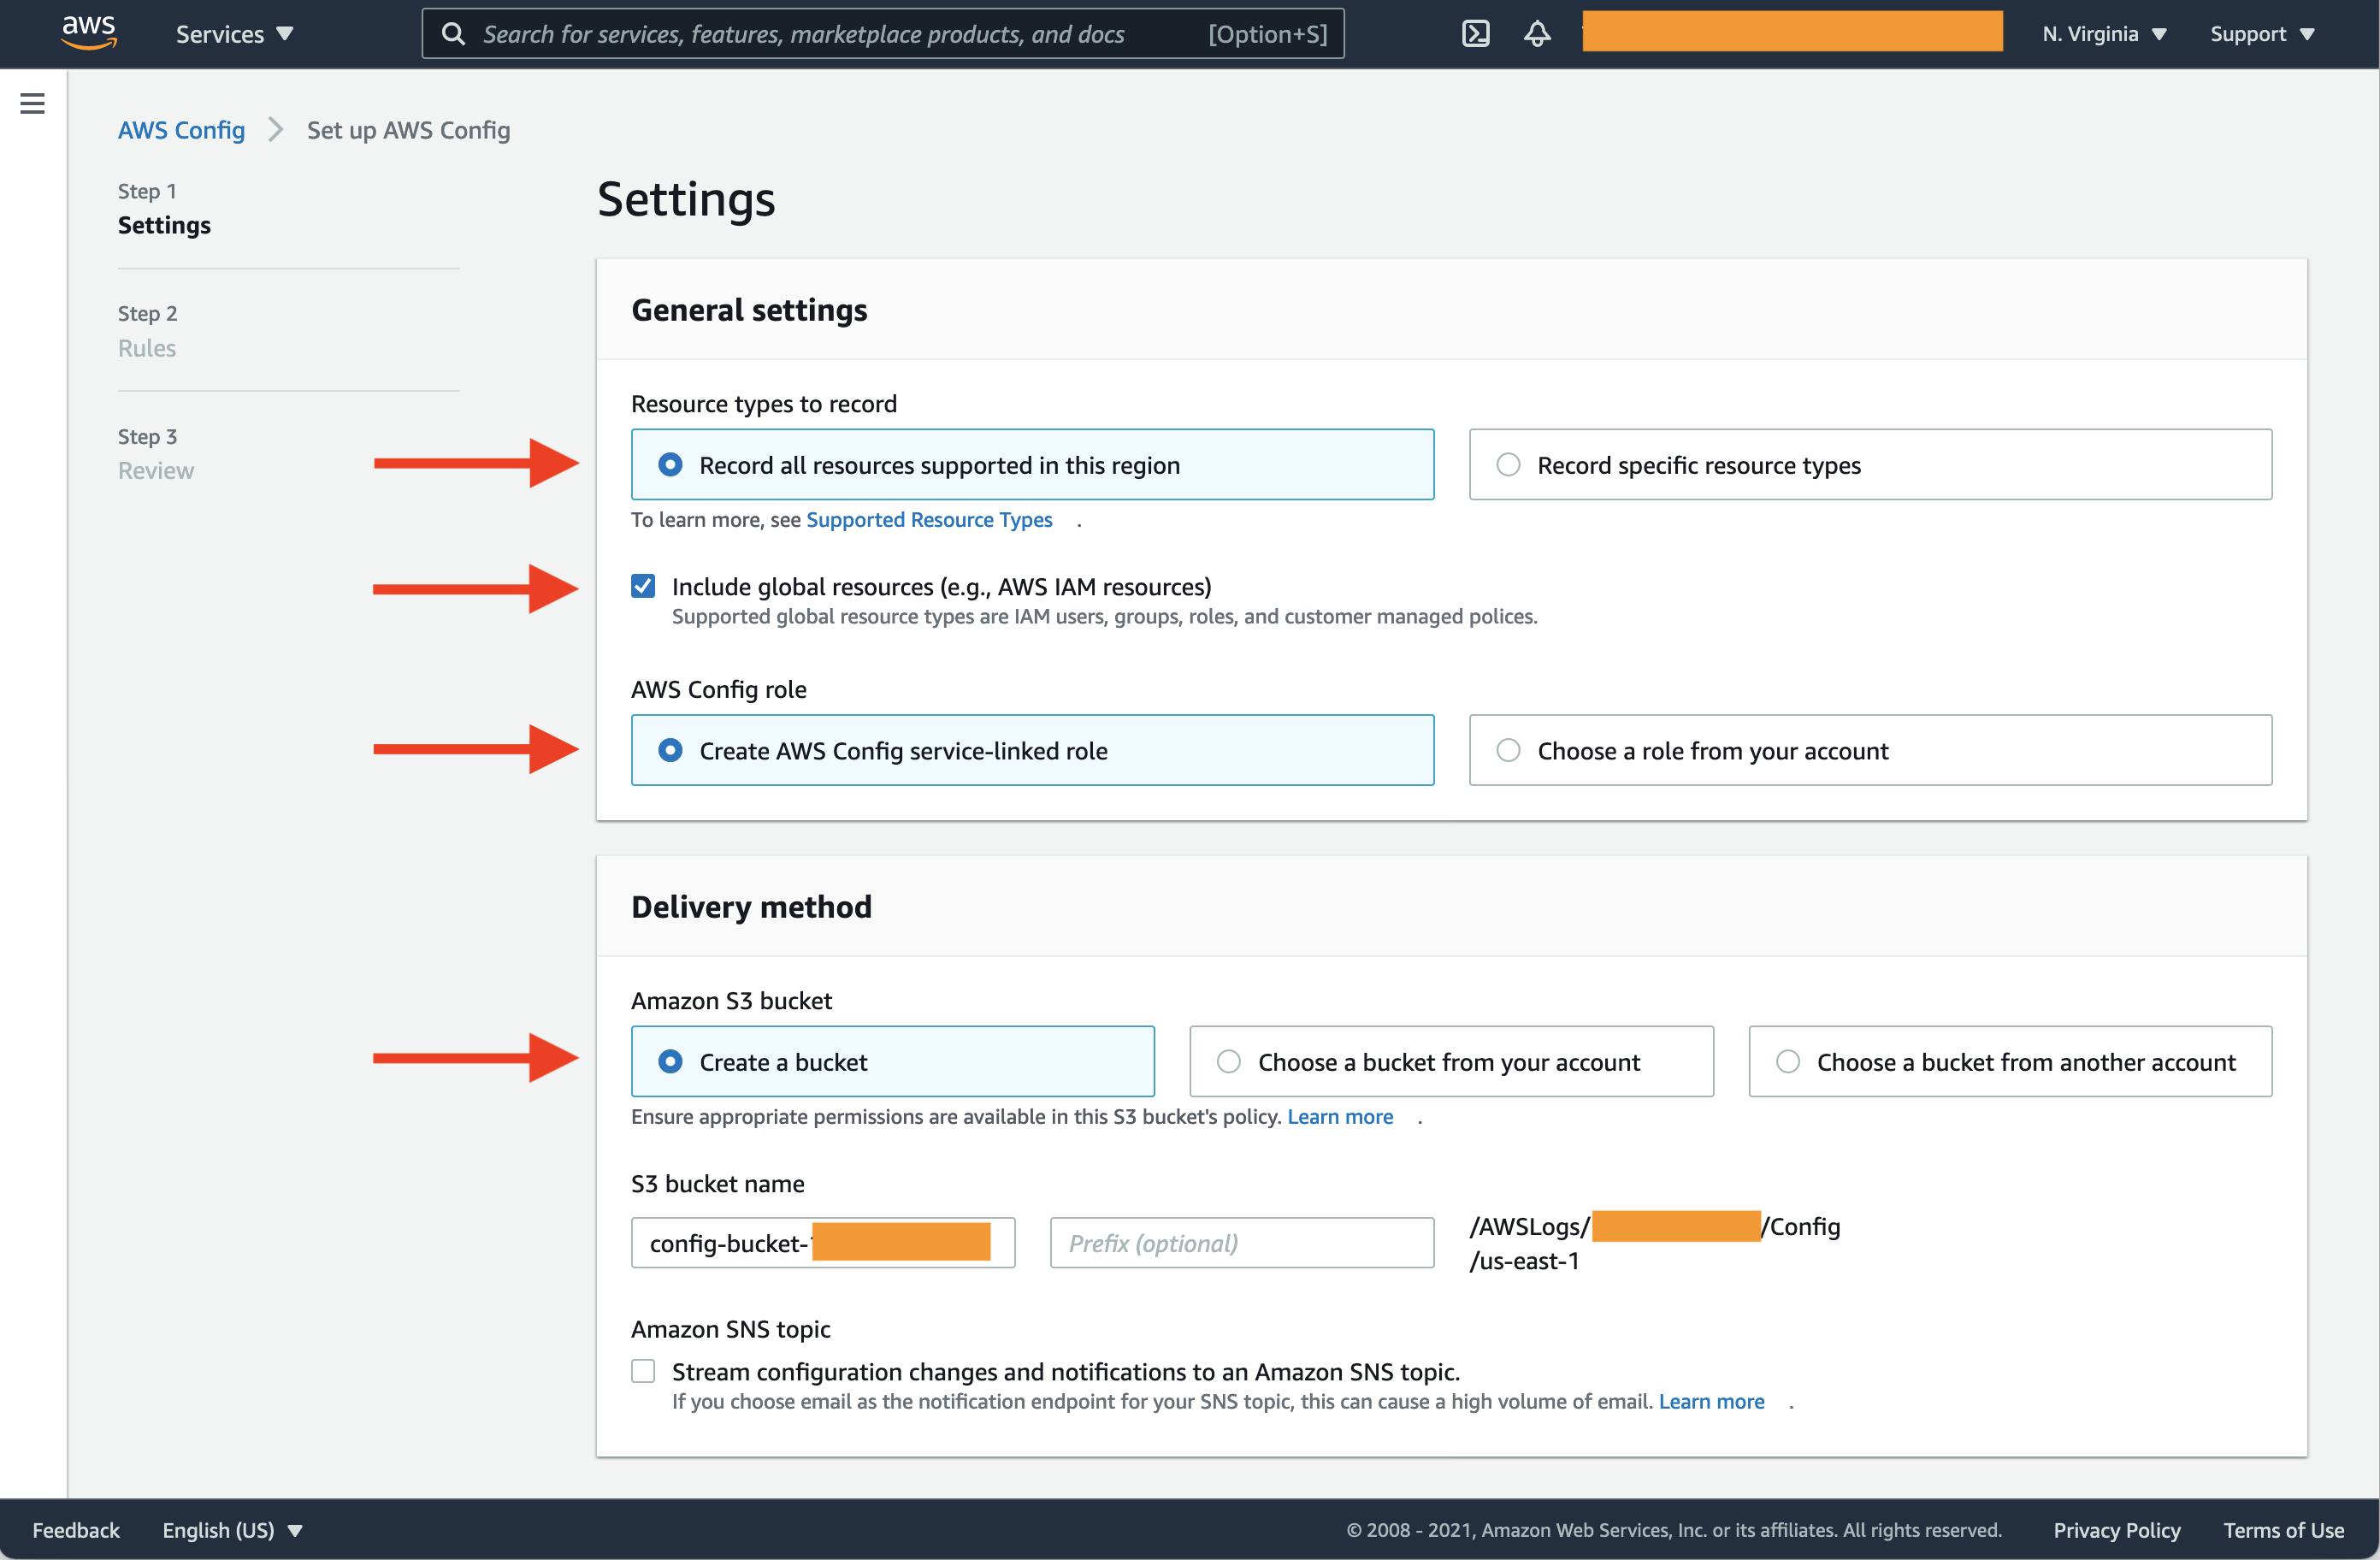Open Learn more link about S3 bucket policy
Screen dimensions: 2380x1560
(1340, 1116)
